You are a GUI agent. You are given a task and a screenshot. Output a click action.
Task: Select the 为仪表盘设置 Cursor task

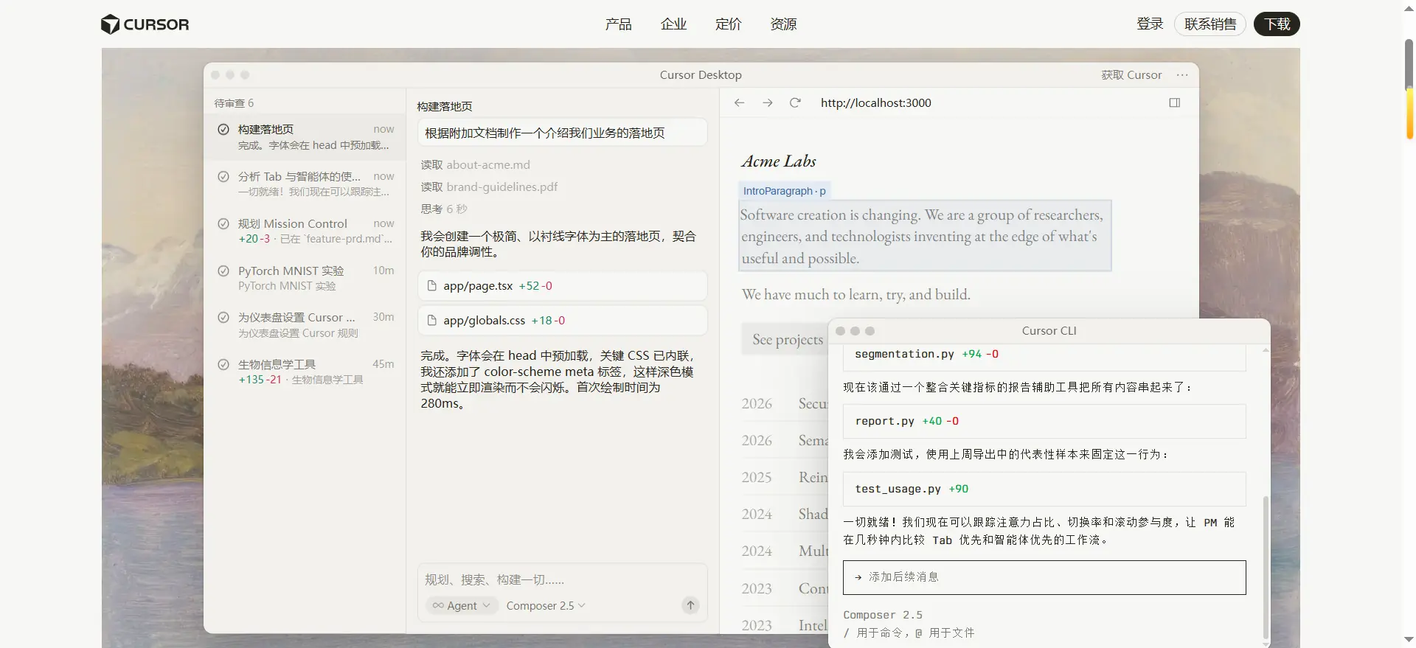305,325
